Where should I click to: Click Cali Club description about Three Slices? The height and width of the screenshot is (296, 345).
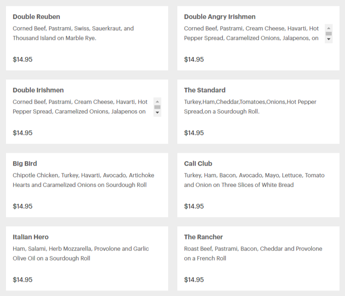pyautogui.click(x=254, y=180)
